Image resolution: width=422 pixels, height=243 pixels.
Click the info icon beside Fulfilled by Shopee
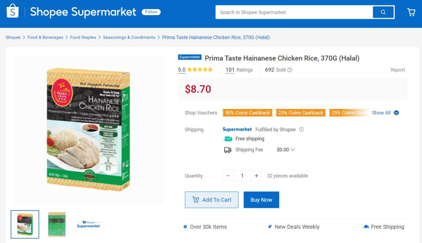(301, 130)
